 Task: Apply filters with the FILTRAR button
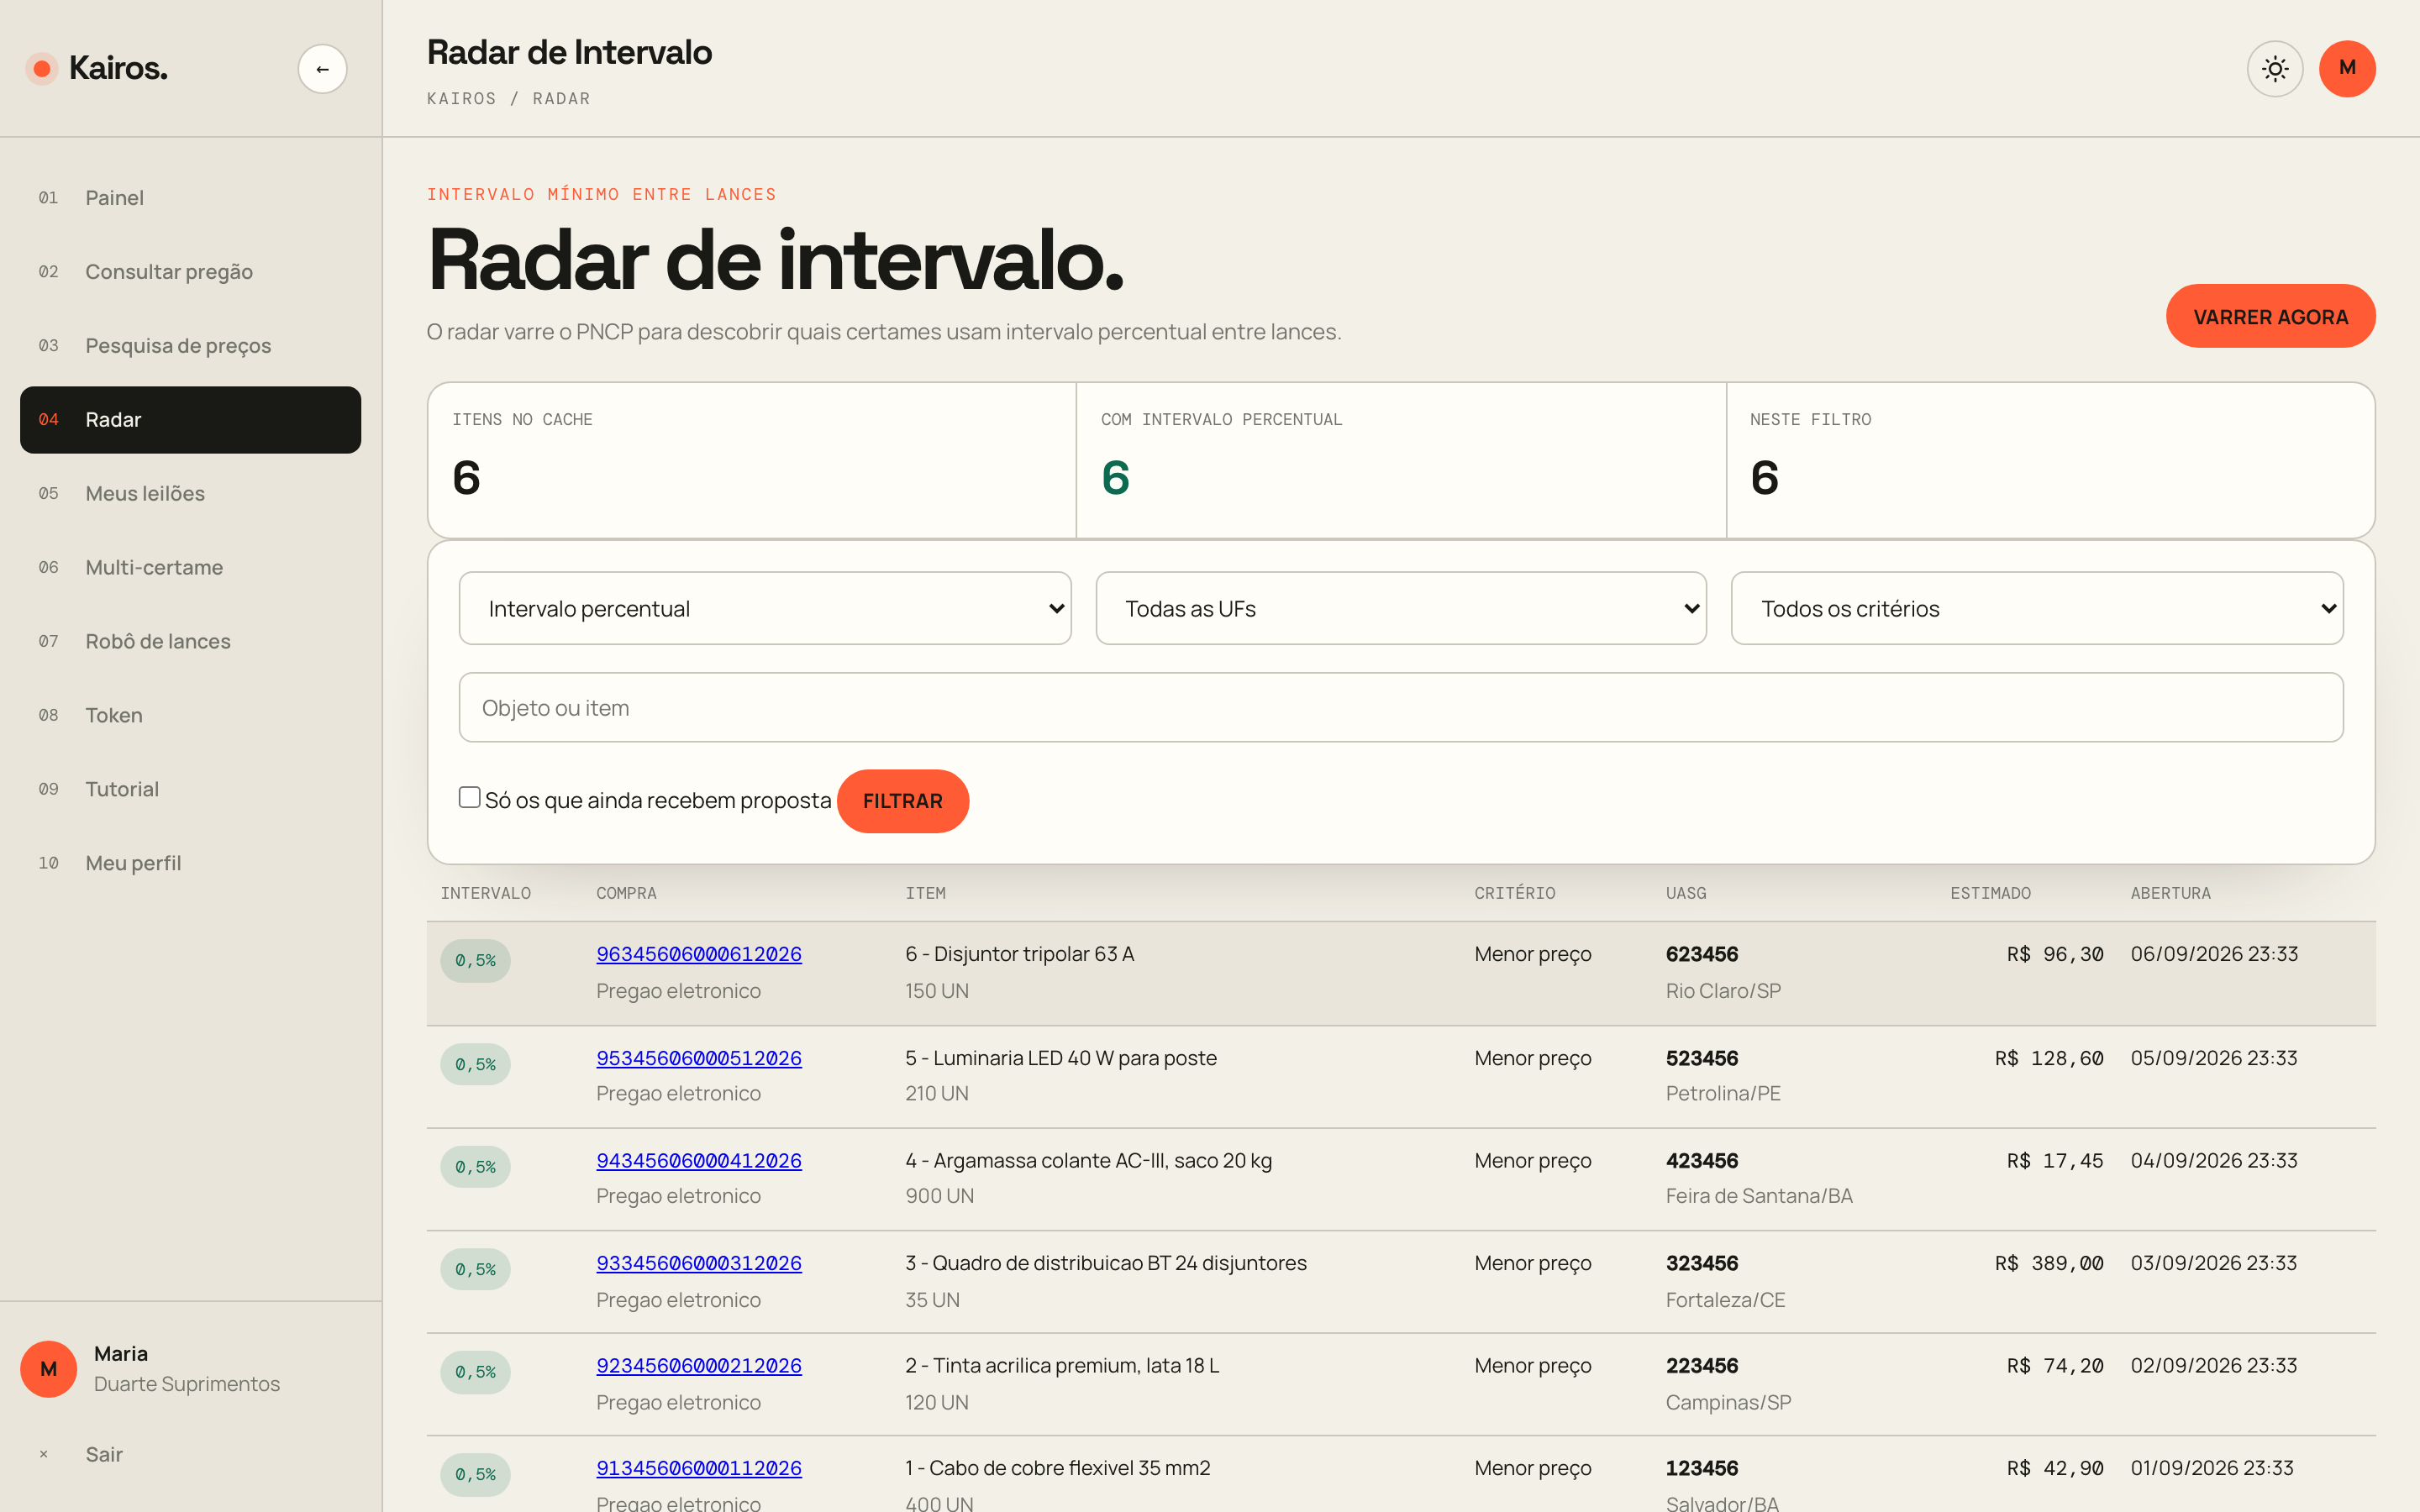pos(902,801)
